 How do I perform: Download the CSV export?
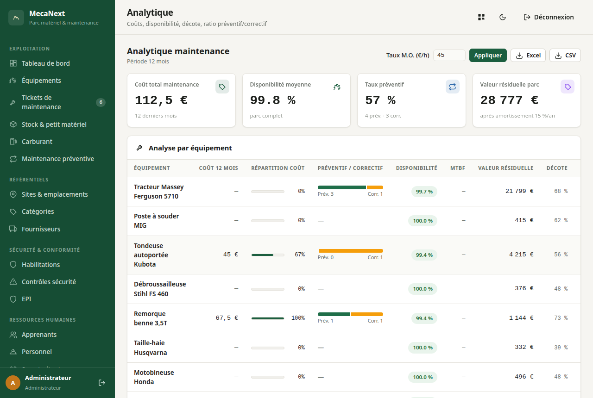coord(565,55)
